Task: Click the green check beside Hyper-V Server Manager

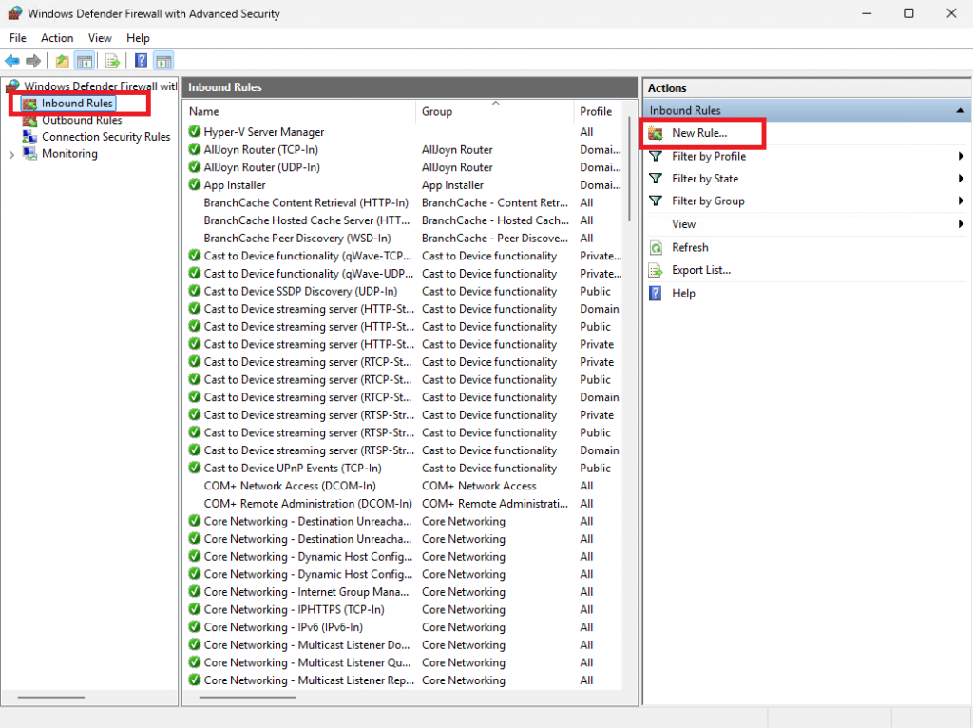Action: tap(194, 131)
